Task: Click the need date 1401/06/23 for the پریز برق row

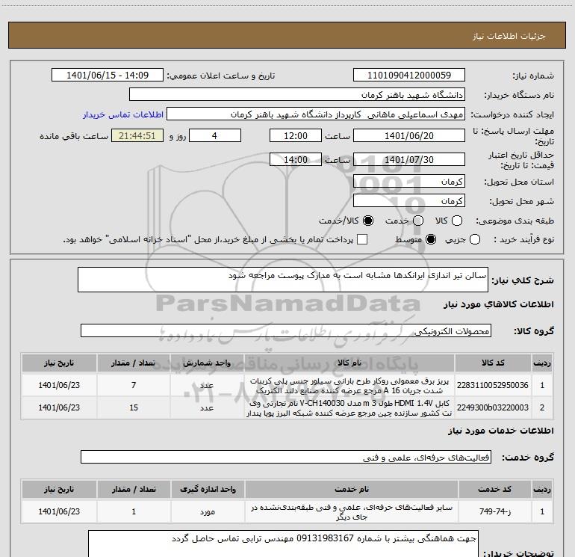Action: pyautogui.click(x=59, y=385)
